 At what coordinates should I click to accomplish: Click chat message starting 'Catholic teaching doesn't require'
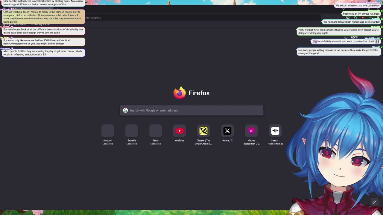(x=43, y=17)
